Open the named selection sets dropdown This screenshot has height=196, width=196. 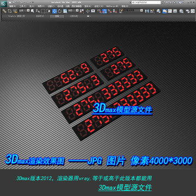[133, 10]
